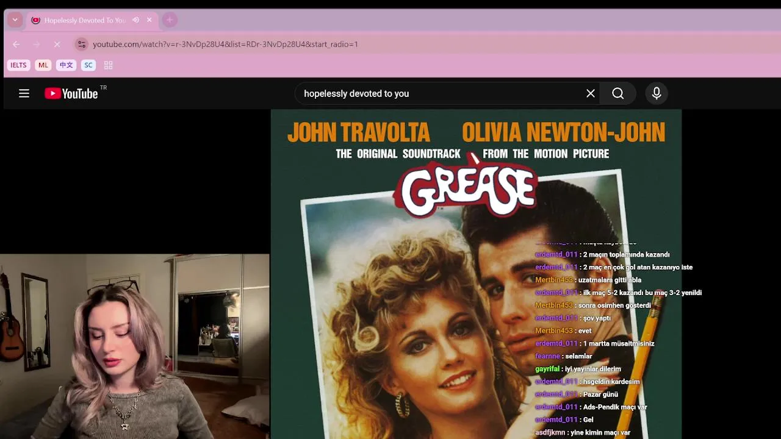Viewport: 781px width, 439px height.
Task: Clear the YouTube search query
Action: pos(591,93)
